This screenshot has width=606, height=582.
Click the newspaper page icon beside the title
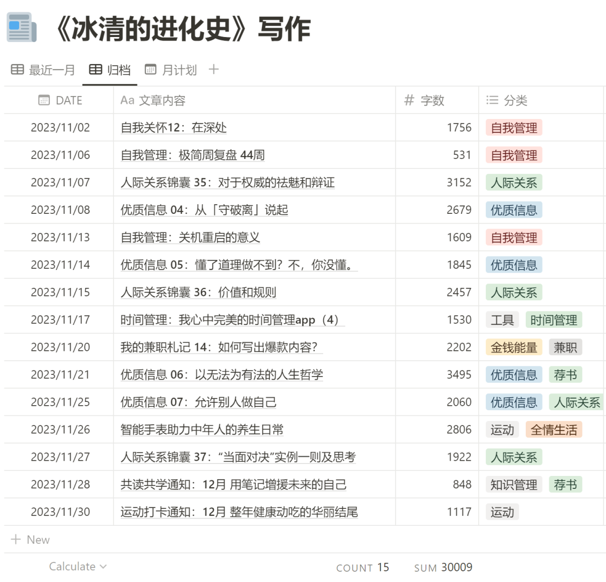(22, 28)
